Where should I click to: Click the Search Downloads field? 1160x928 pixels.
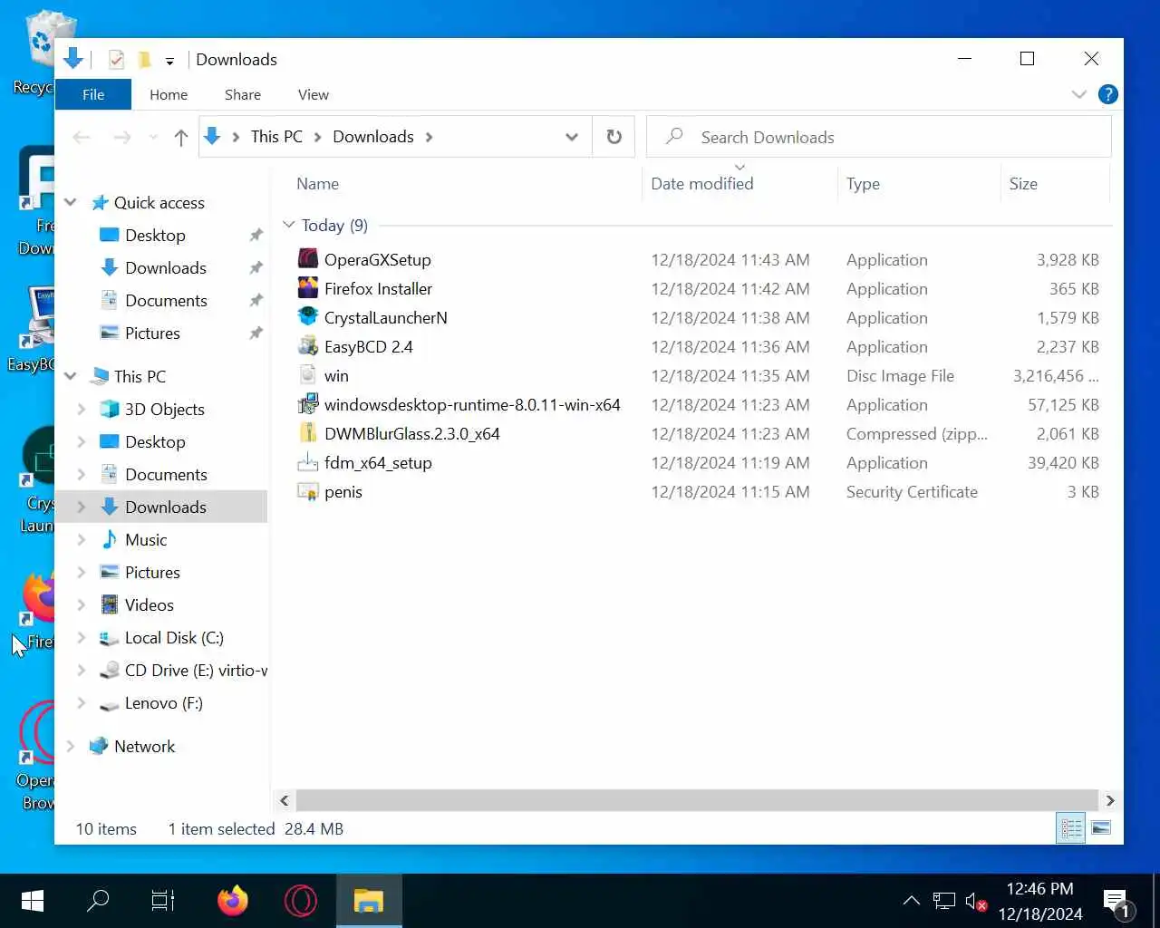click(879, 137)
